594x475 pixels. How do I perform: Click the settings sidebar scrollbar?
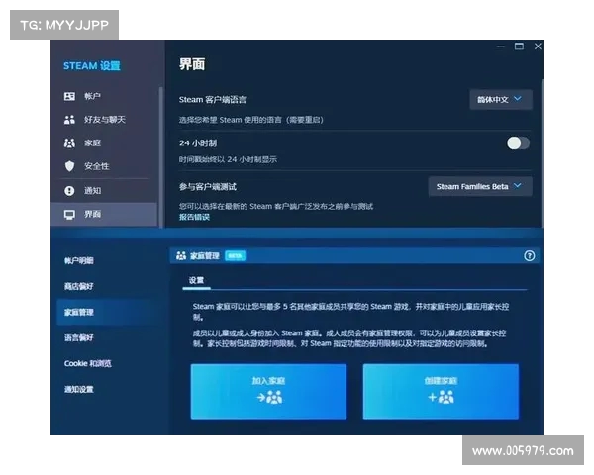point(161,157)
